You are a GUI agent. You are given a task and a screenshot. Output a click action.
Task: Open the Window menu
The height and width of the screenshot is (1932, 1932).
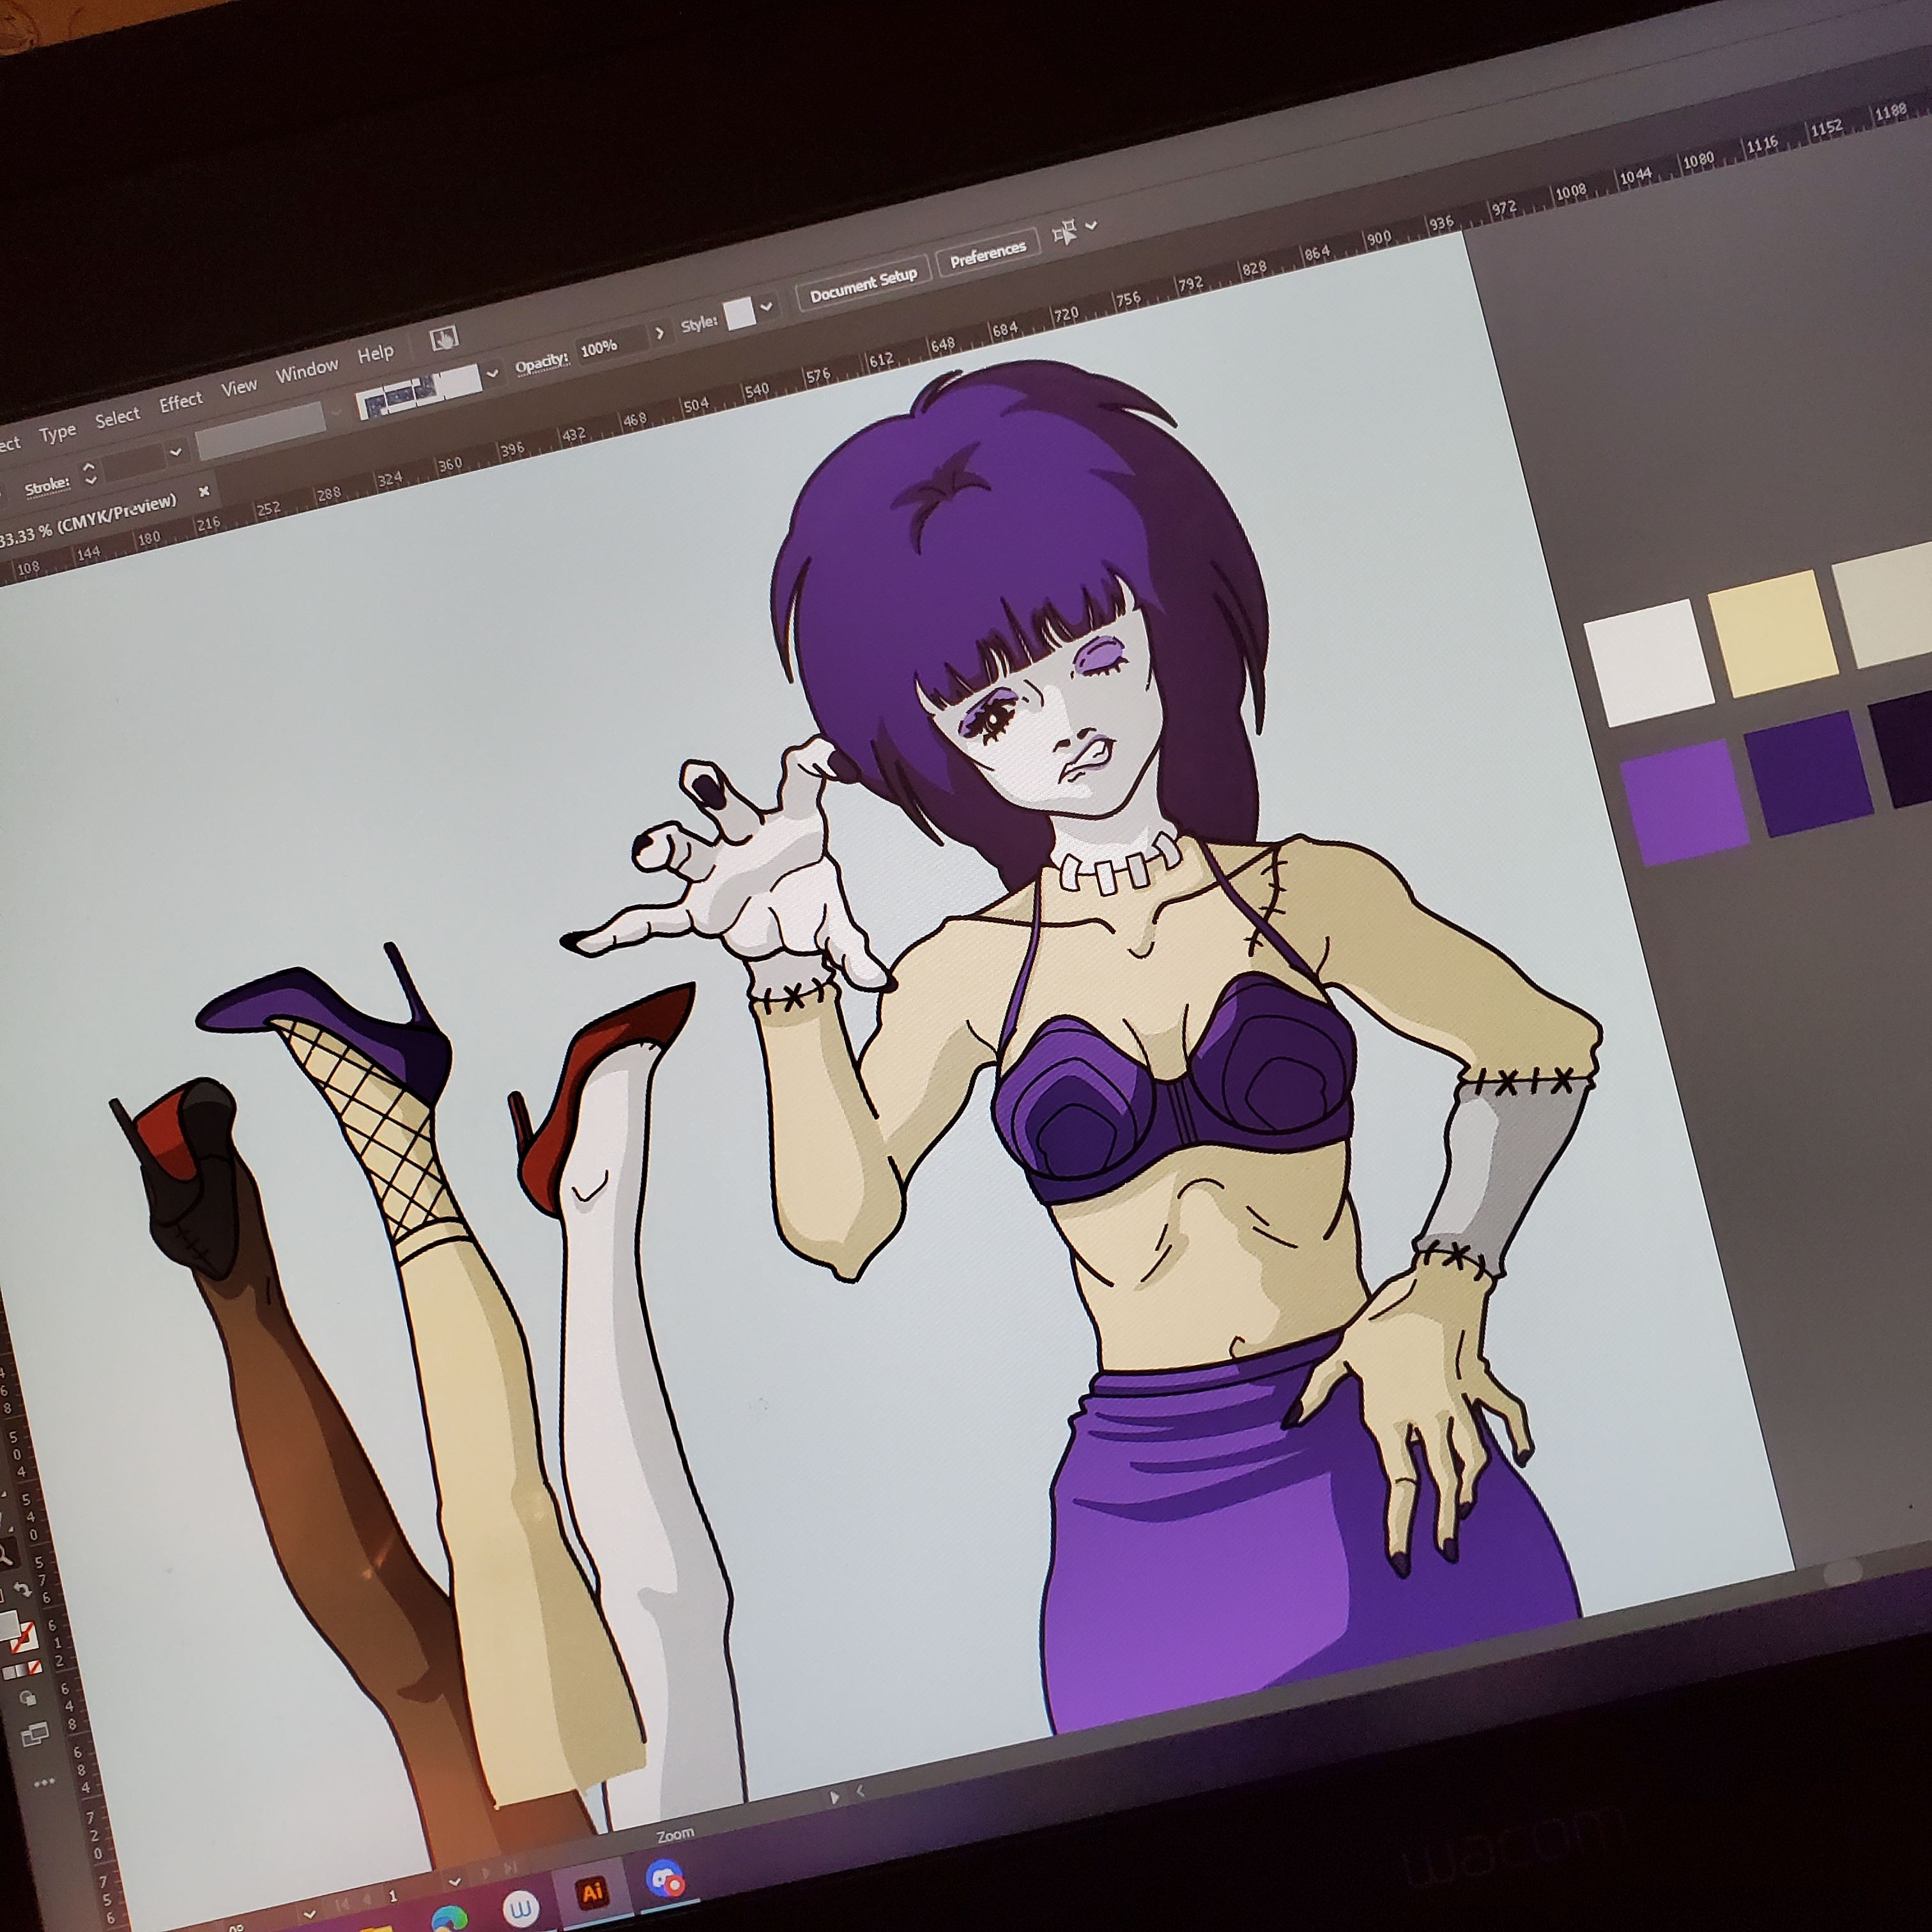[307, 369]
